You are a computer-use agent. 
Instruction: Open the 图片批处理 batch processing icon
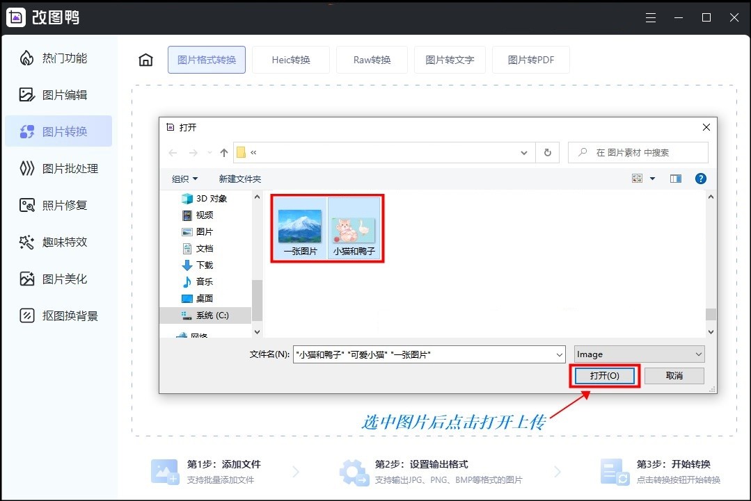(28, 168)
